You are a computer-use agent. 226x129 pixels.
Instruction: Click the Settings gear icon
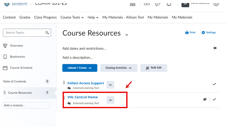(203, 33)
